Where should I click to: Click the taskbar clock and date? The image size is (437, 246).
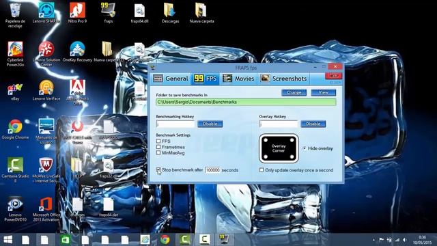[x=422, y=240]
